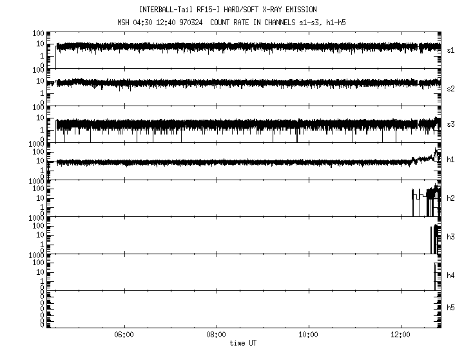Click the s1 channel label

point(450,50)
